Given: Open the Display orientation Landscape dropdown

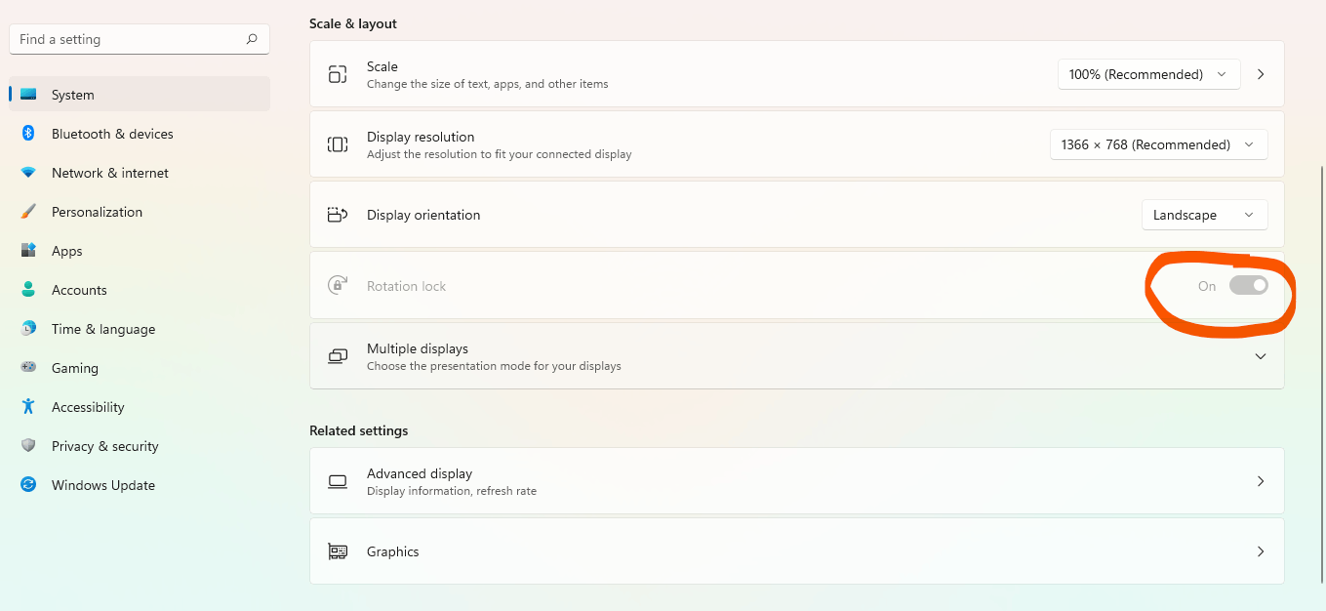Looking at the screenshot, I should pyautogui.click(x=1204, y=215).
